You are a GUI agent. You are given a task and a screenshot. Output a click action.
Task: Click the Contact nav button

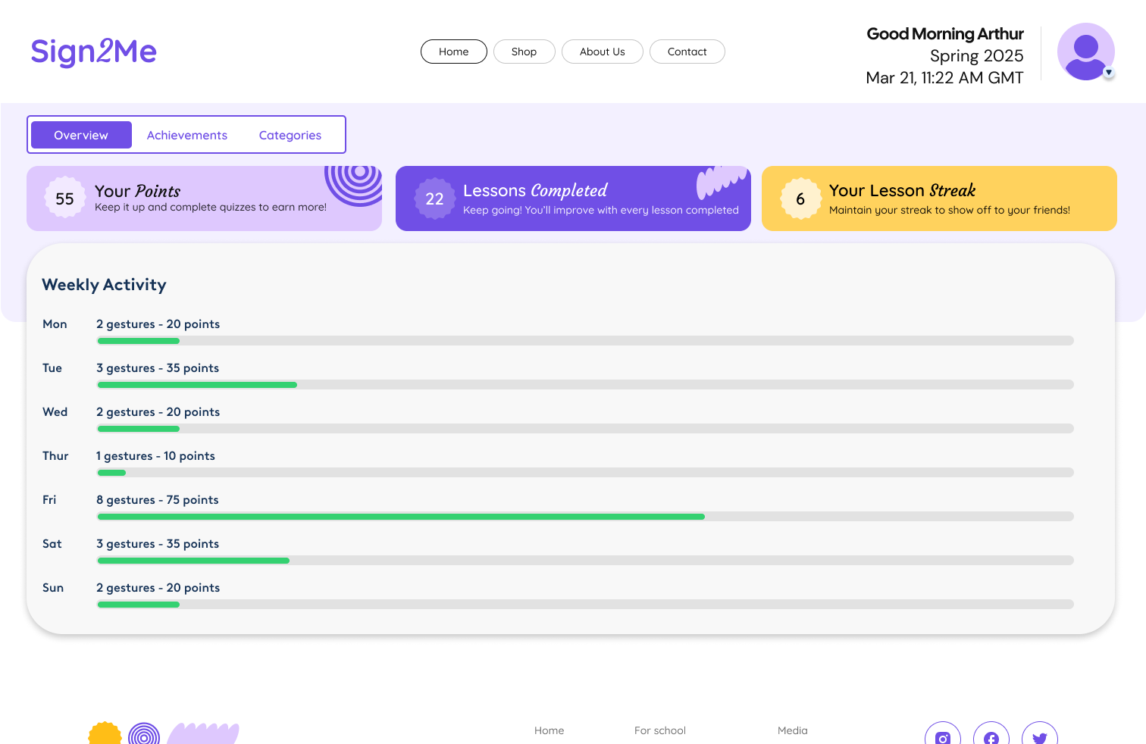click(687, 52)
